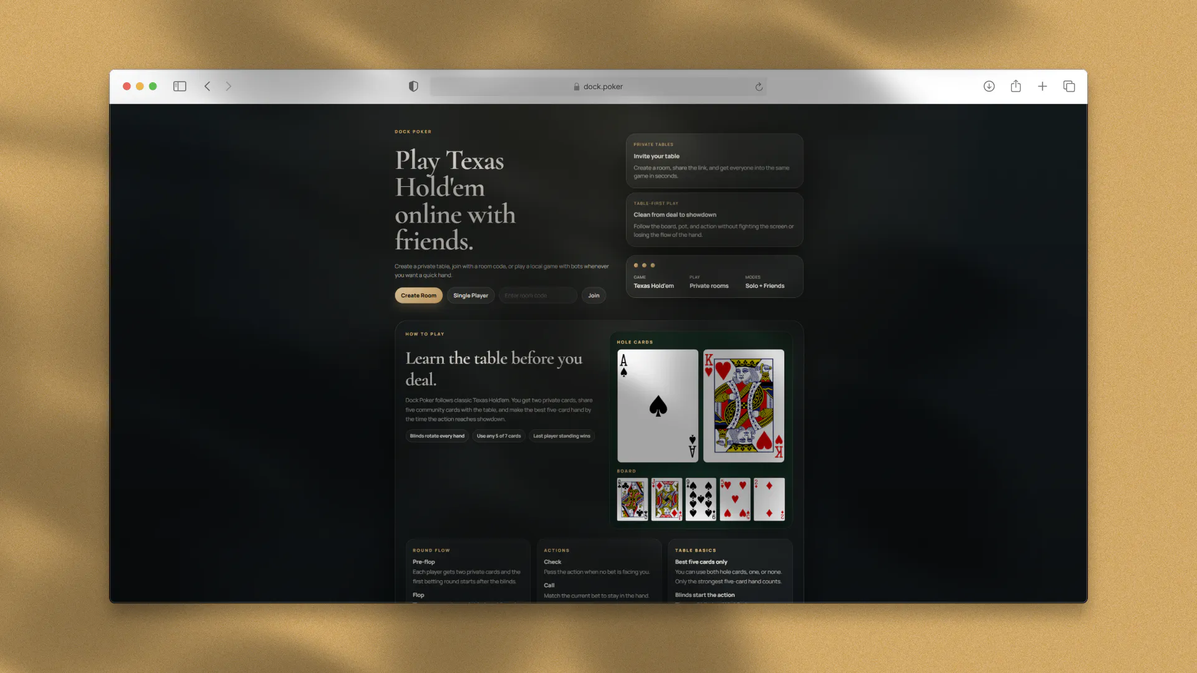
Task: Click 'Best five cards only' entry
Action: pyautogui.click(x=701, y=562)
